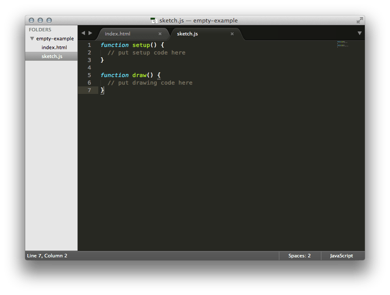Click the '// put setup code here' comment

[x=147, y=53]
